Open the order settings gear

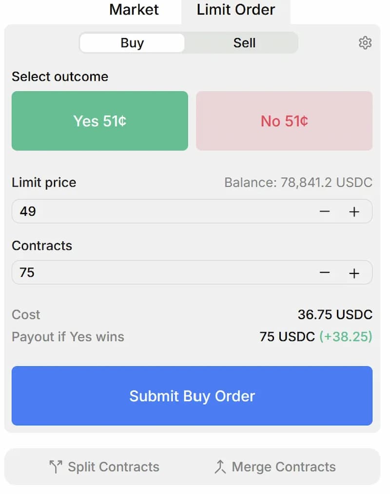(365, 43)
